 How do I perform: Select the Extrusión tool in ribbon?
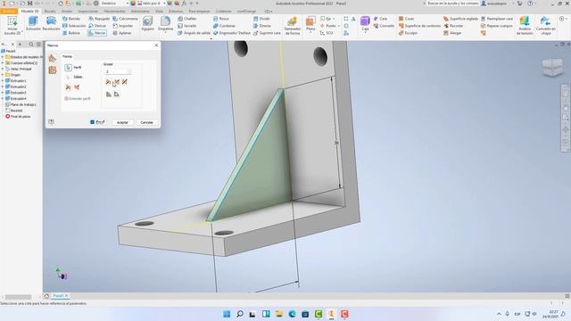(33, 24)
